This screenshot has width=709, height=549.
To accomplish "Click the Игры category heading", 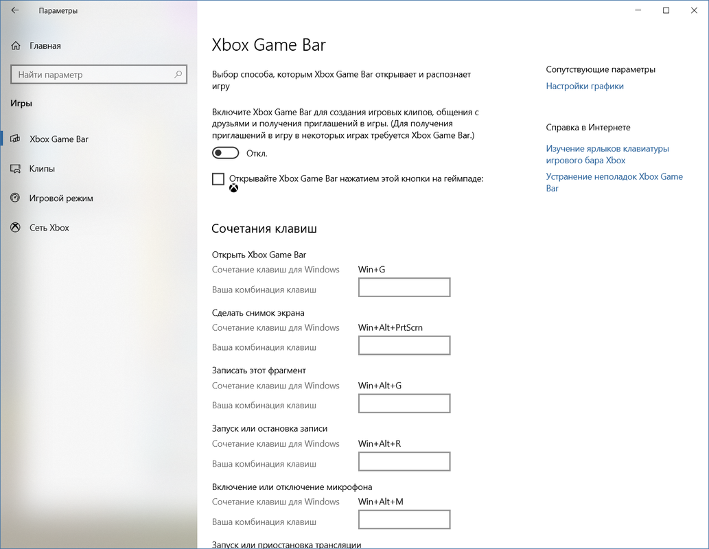I will pyautogui.click(x=21, y=103).
